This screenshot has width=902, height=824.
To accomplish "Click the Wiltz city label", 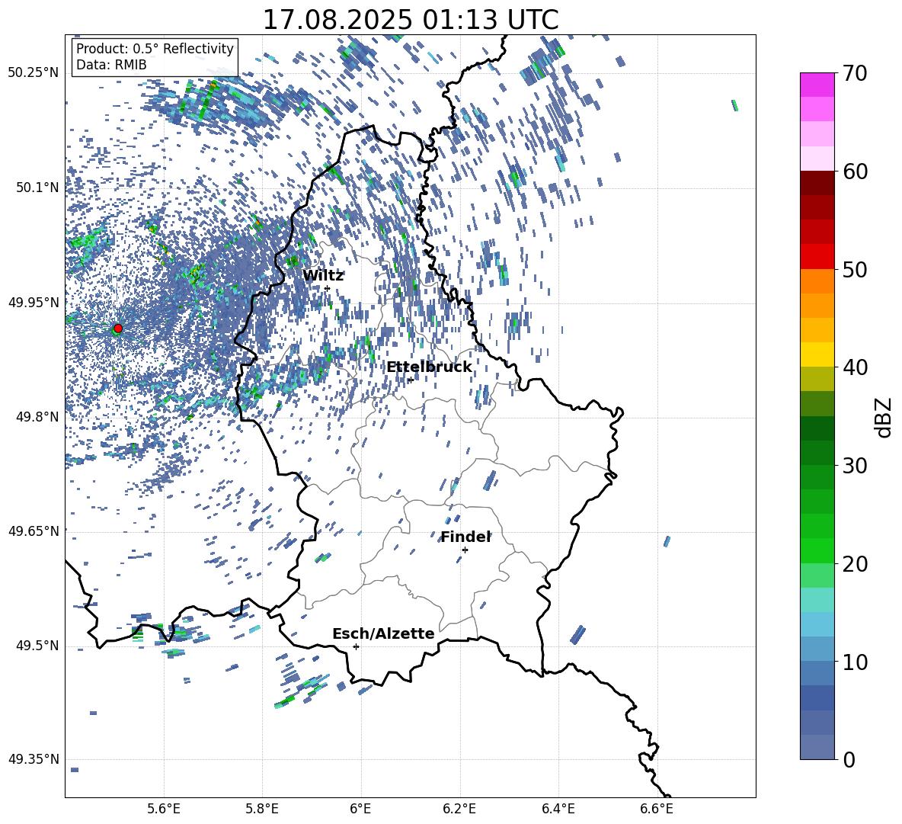I will click(x=323, y=276).
